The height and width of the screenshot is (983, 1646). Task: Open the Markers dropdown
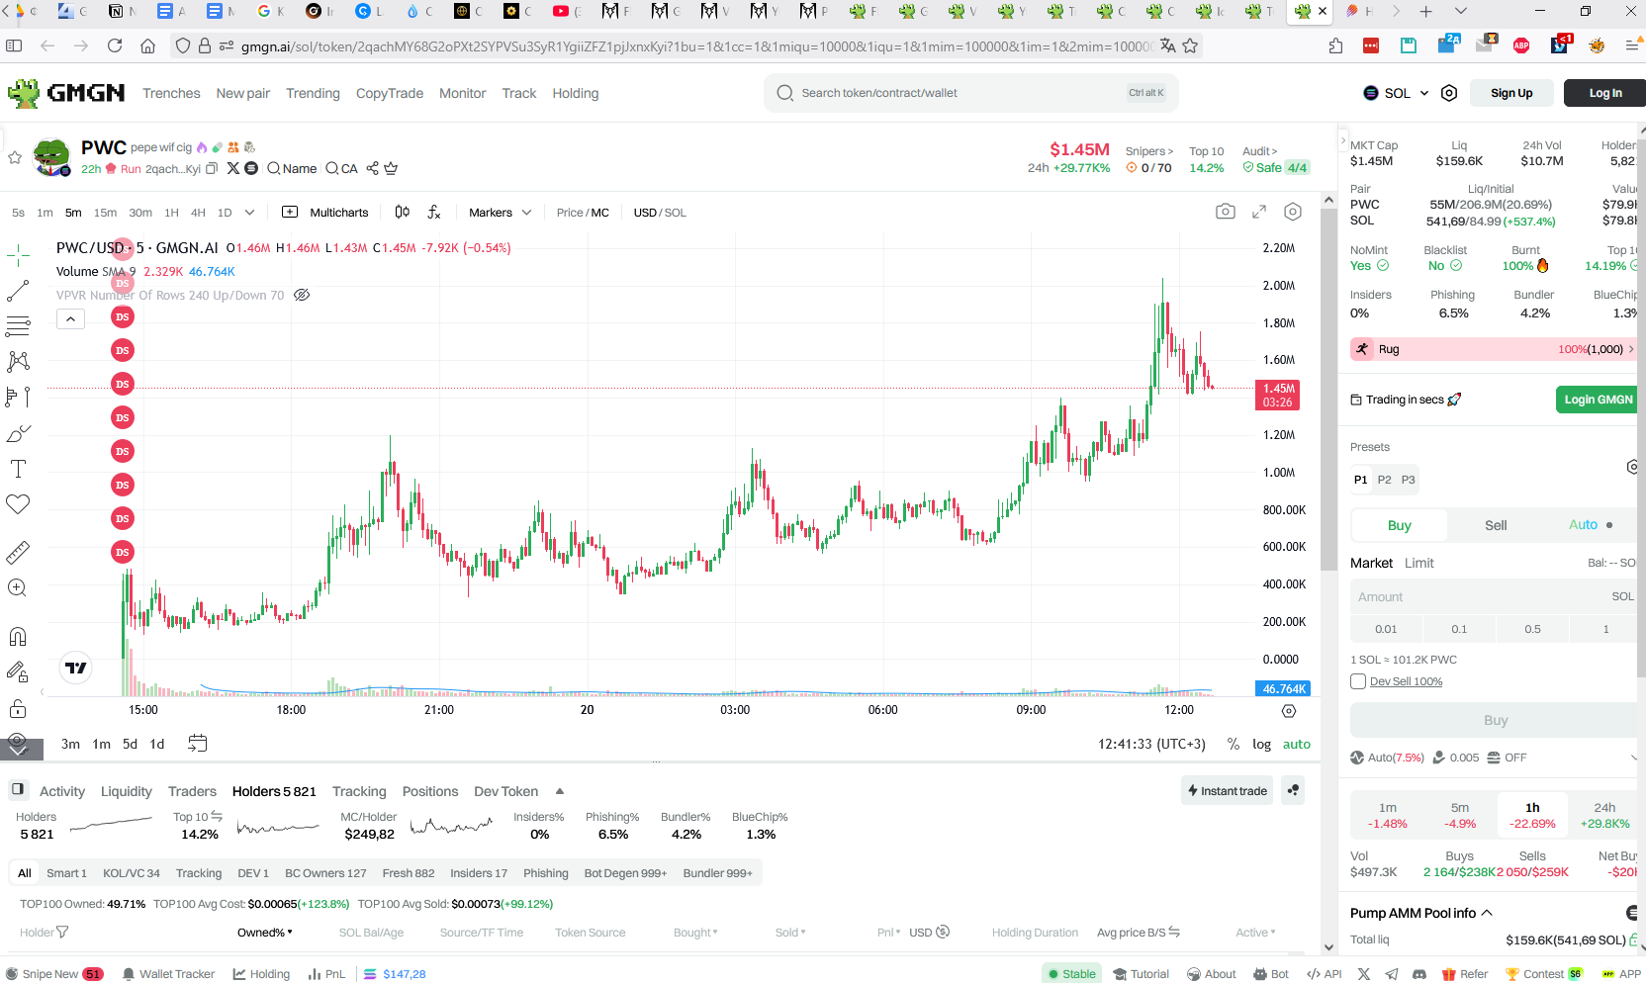pyautogui.click(x=500, y=212)
